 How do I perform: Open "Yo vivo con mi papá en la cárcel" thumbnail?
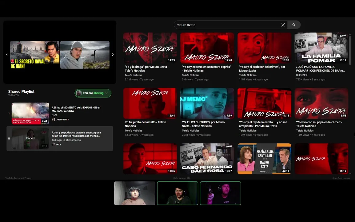(x=321, y=103)
